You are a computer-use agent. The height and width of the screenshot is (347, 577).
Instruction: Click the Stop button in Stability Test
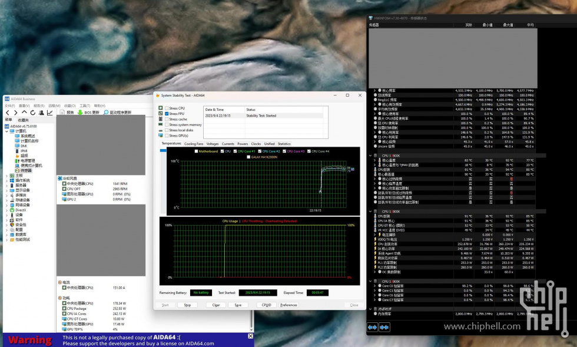click(187, 305)
